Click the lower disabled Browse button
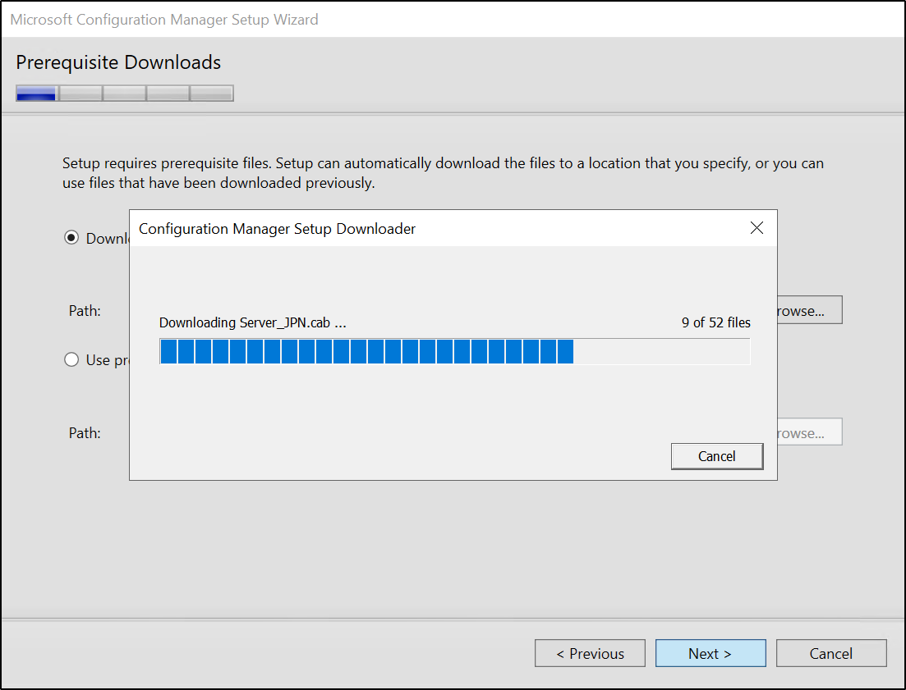 pos(809,432)
